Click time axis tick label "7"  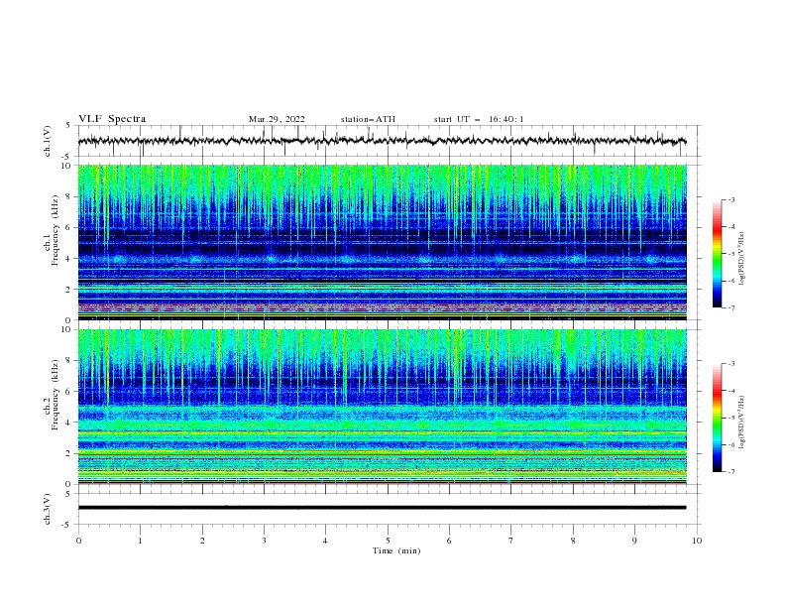[511, 541]
